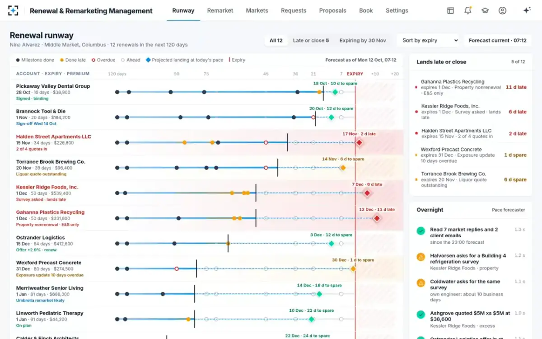
Task: Open Kessler Ridge Foods, Inc. runway row
Action: click(x=207, y=193)
